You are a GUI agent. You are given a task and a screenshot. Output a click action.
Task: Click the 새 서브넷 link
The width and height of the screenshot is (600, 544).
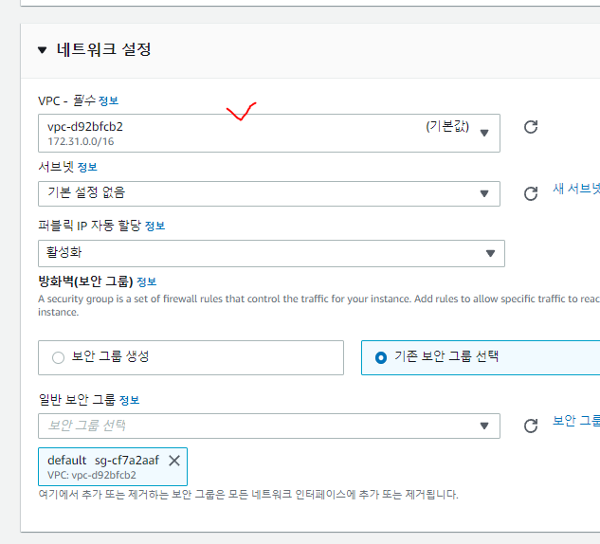(x=576, y=189)
